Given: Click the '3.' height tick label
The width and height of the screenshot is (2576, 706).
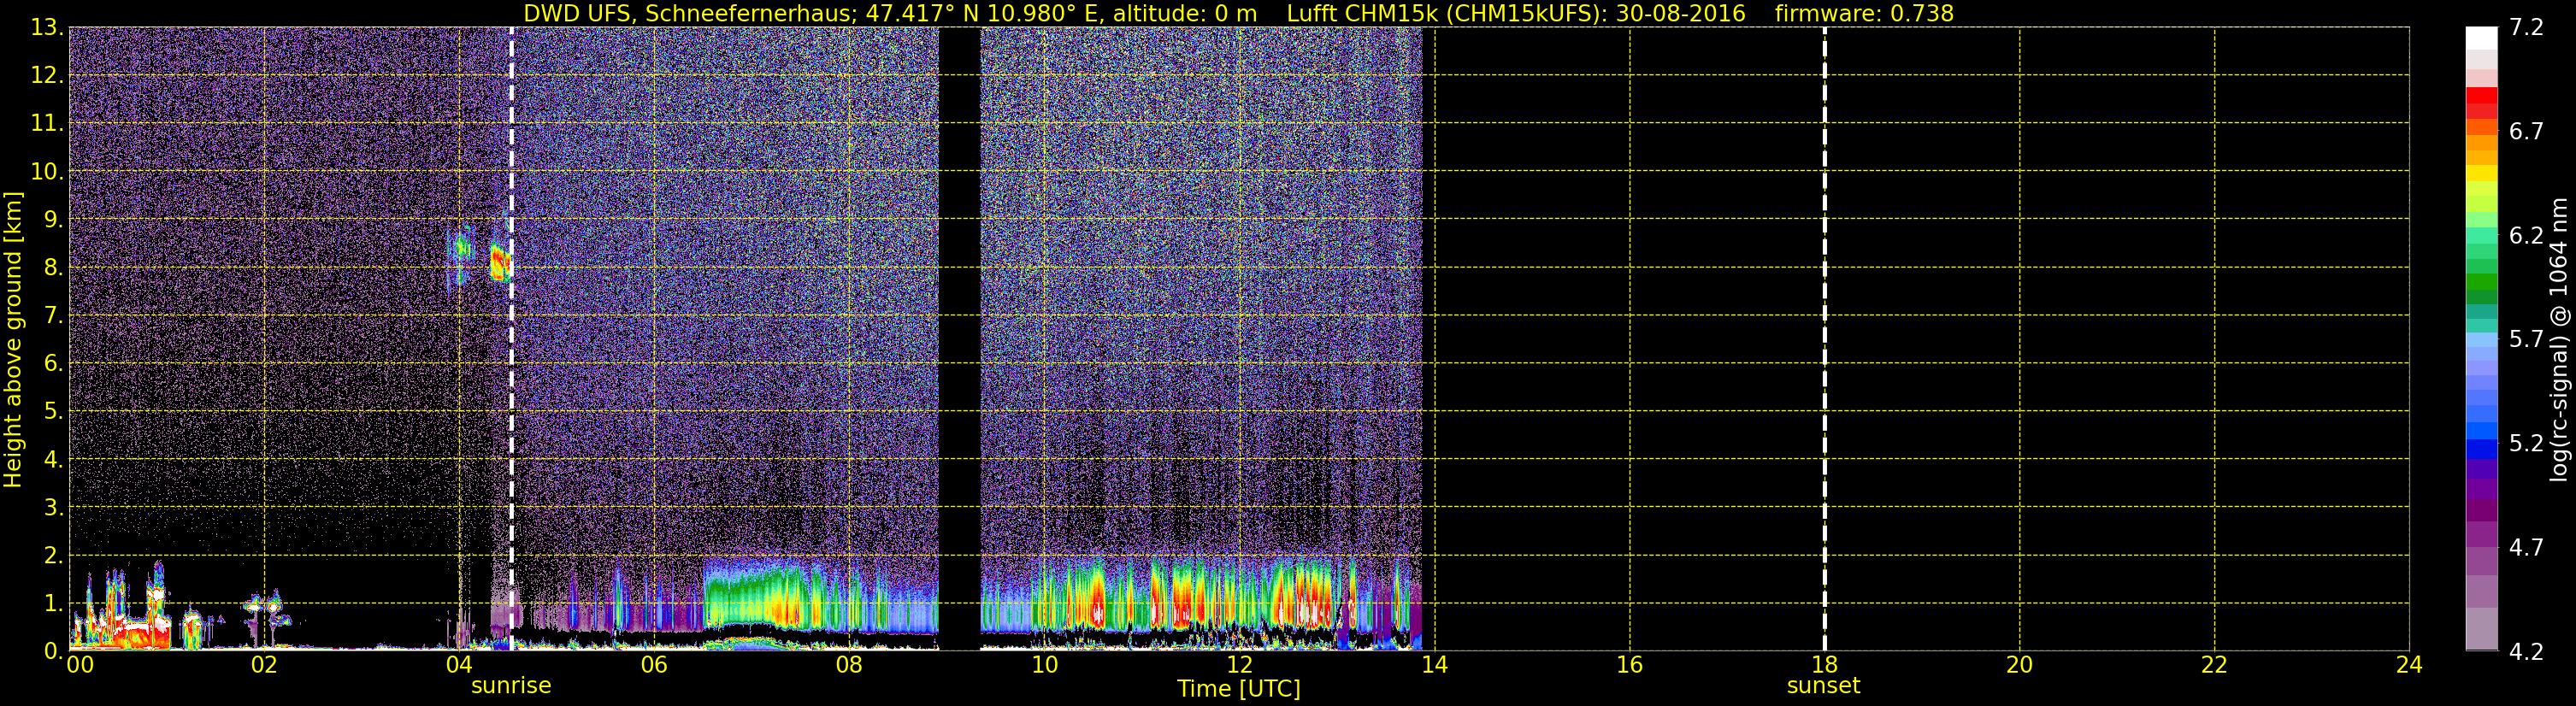Looking at the screenshot, I should [x=53, y=508].
